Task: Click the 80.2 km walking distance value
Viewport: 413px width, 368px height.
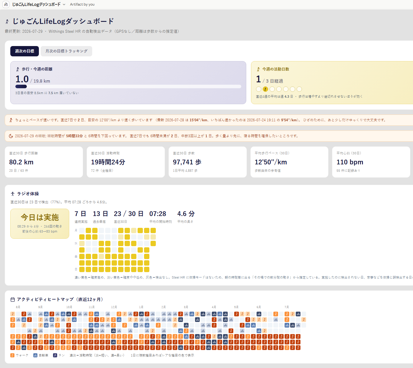Action: pyautogui.click(x=21, y=162)
